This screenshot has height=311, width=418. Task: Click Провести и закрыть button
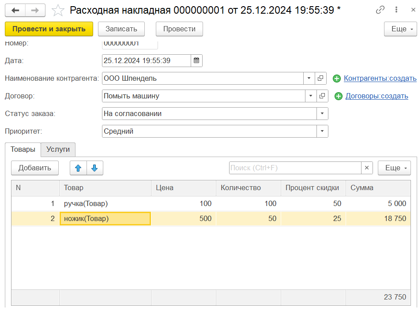pos(49,29)
